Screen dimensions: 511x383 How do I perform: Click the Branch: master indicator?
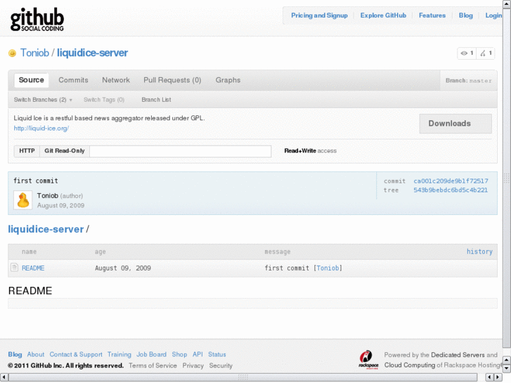(469, 81)
